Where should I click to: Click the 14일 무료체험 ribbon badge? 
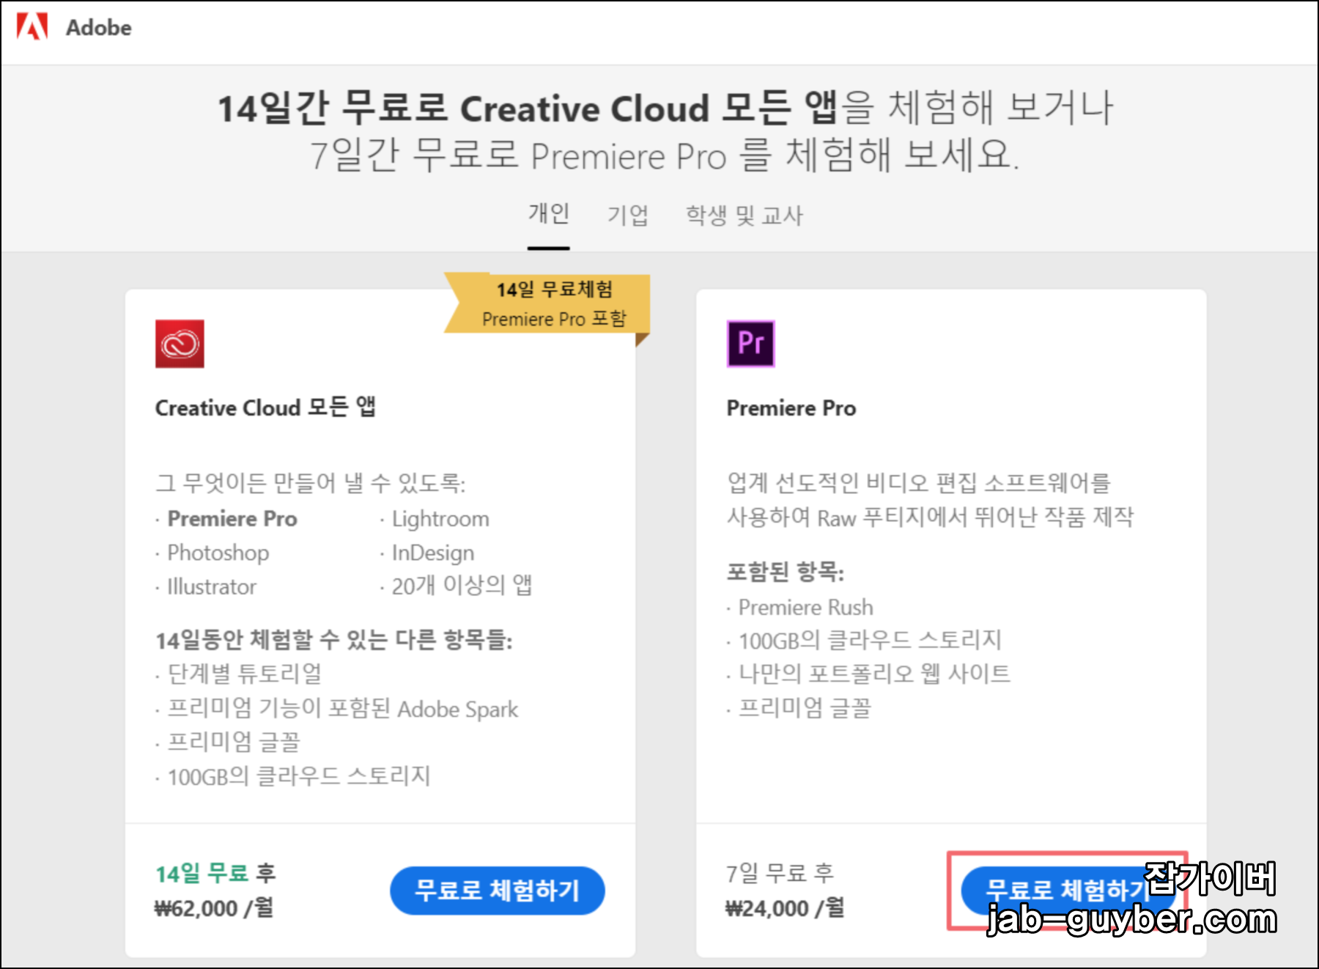(x=547, y=304)
